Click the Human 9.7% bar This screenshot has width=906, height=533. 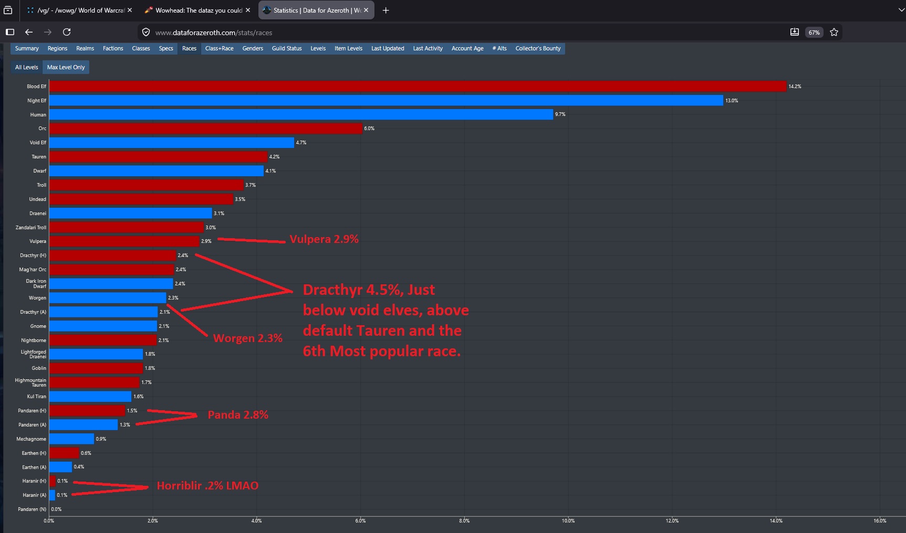[x=301, y=114]
